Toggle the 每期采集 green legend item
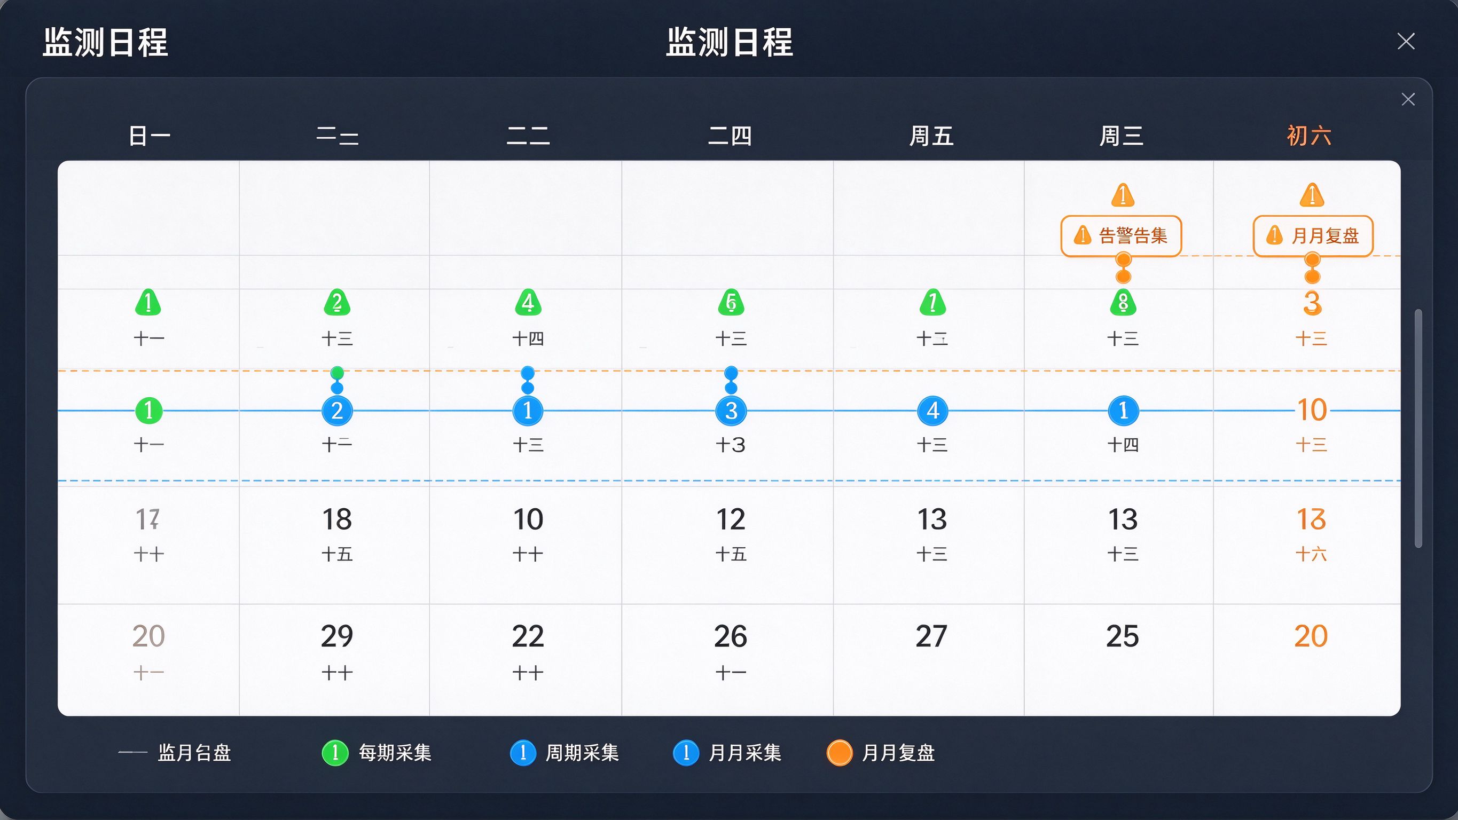Image resolution: width=1458 pixels, height=820 pixels. (x=377, y=753)
